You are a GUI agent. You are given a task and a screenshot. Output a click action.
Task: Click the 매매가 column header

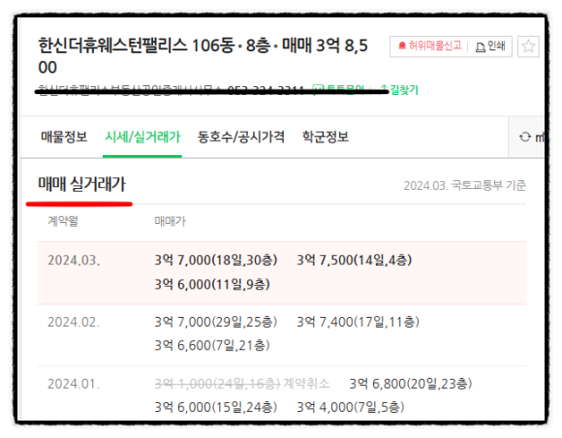[x=170, y=221]
